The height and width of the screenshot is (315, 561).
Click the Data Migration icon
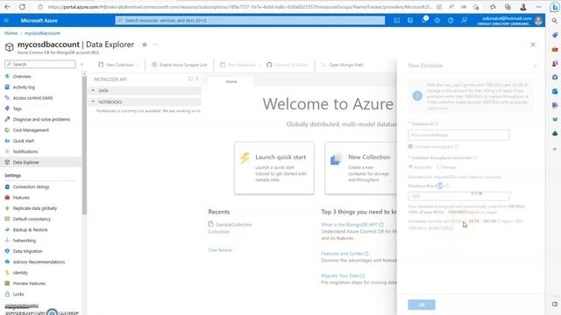[7, 251]
